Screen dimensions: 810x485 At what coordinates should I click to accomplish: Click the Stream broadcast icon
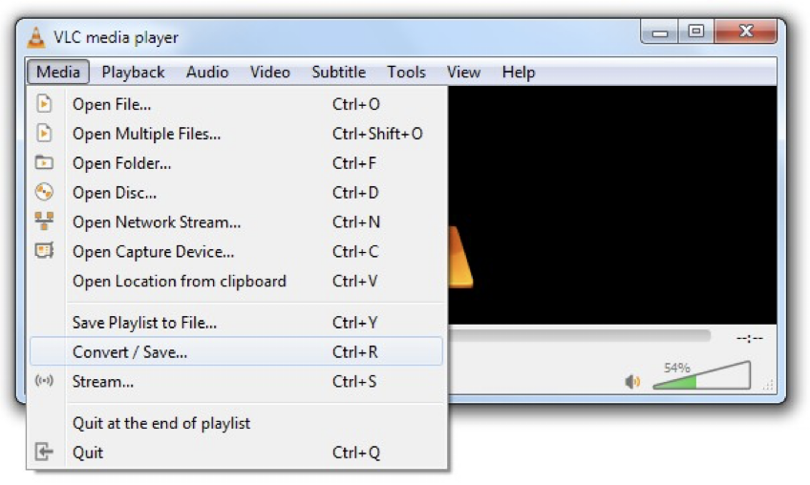coord(45,381)
